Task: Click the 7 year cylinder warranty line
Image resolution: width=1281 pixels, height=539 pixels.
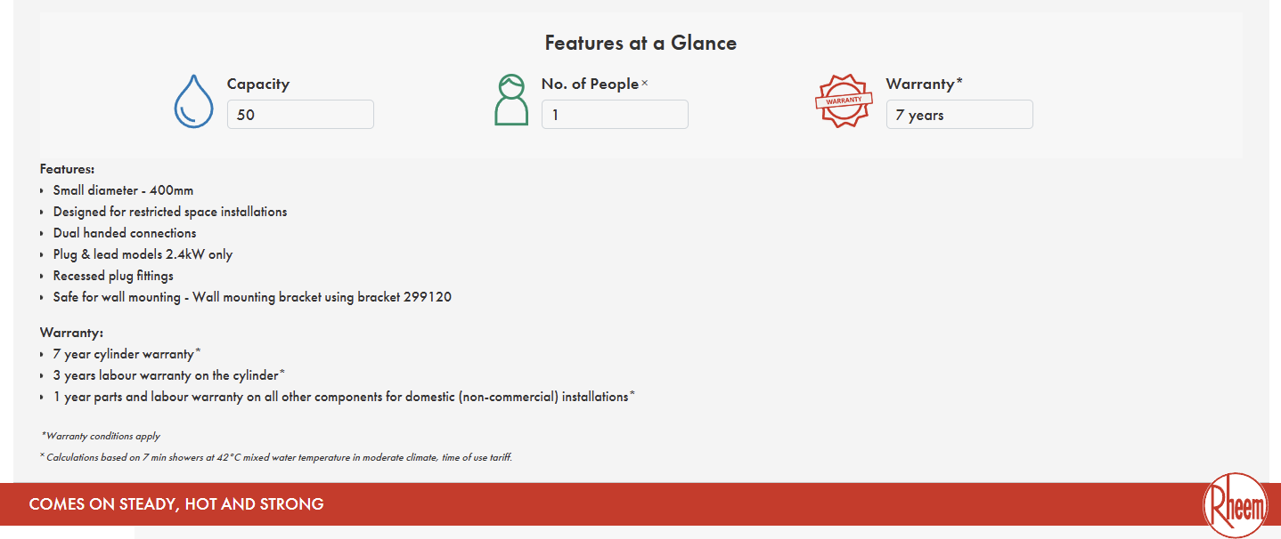Action: [x=123, y=354]
